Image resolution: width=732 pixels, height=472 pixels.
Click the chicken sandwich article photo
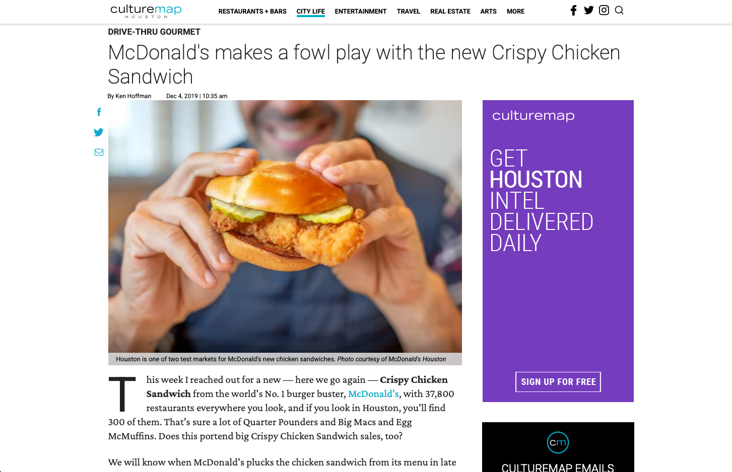coord(285,226)
